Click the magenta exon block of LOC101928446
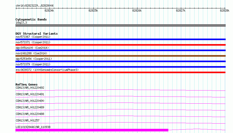The image size is (233, 133). pos(92,130)
